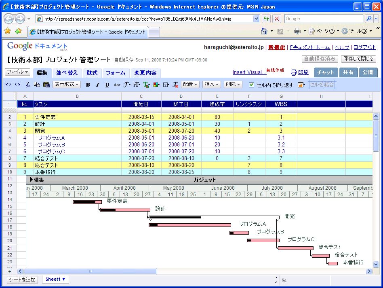Image resolution: width=383 pixels, height=288 pixels.
Task: Click the paste clipboard icon
Action: 46,85
